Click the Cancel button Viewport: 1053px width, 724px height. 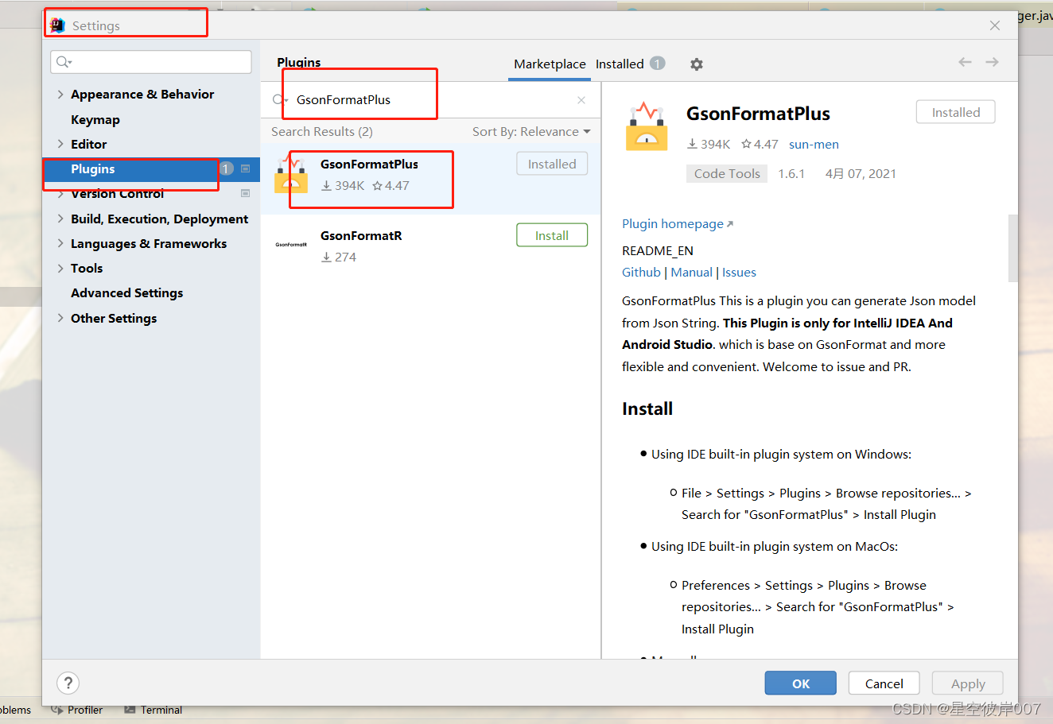pos(884,683)
